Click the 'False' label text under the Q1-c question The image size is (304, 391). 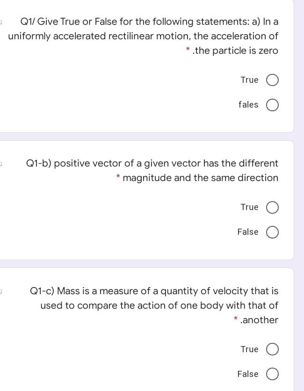coord(248,374)
